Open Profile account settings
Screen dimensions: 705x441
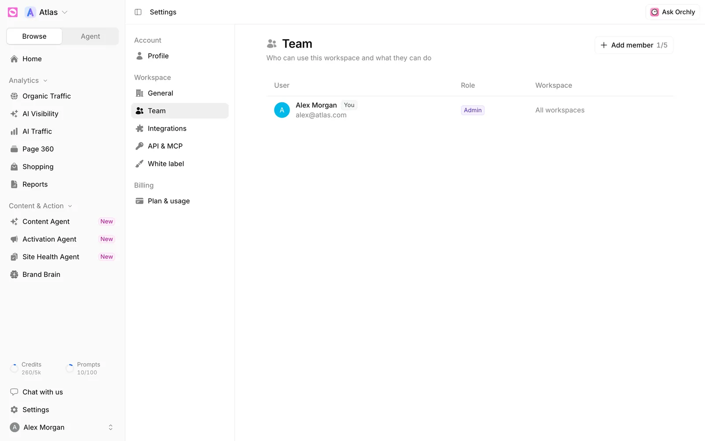pyautogui.click(x=180, y=56)
